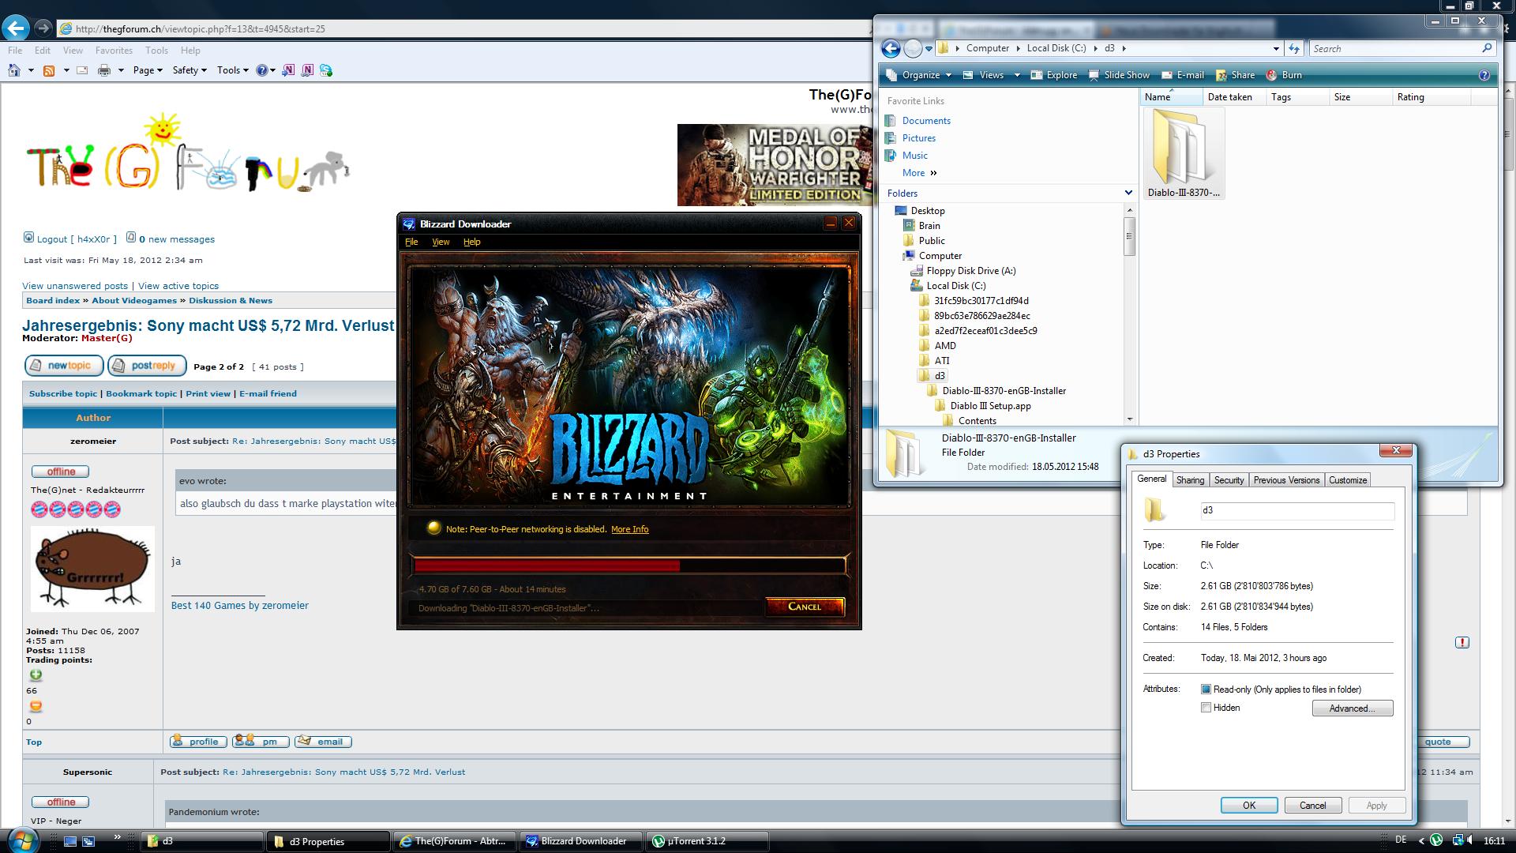Start Slide Show in Explorer
The width and height of the screenshot is (1516, 853).
[1119, 75]
